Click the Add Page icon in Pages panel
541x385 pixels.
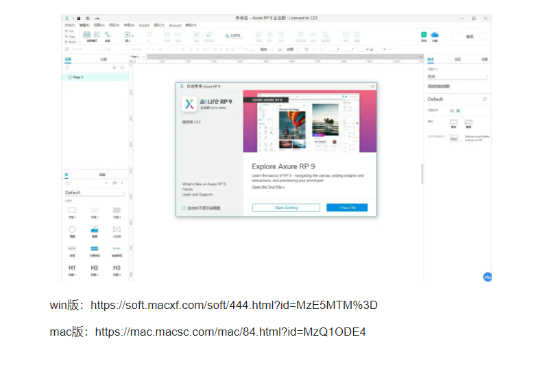pyautogui.click(x=115, y=68)
